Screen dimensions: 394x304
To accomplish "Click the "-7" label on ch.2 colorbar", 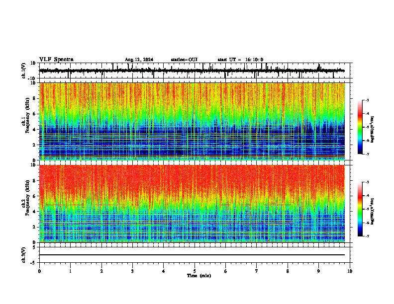I will [367, 236].
